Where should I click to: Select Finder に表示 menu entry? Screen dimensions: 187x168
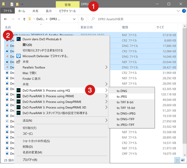point(62,79)
